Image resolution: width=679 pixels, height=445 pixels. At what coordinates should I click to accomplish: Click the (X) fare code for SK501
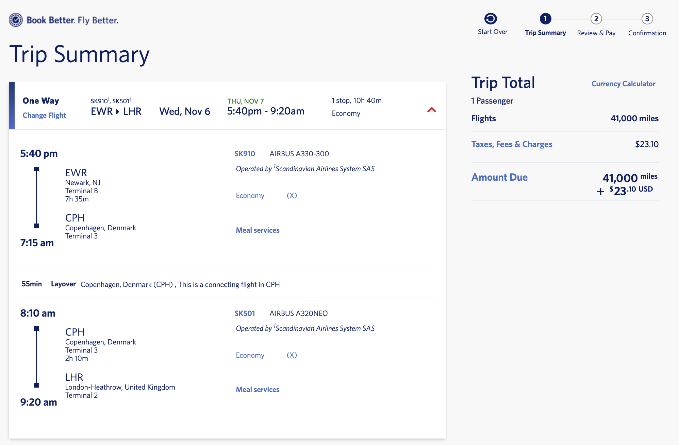pyautogui.click(x=292, y=355)
